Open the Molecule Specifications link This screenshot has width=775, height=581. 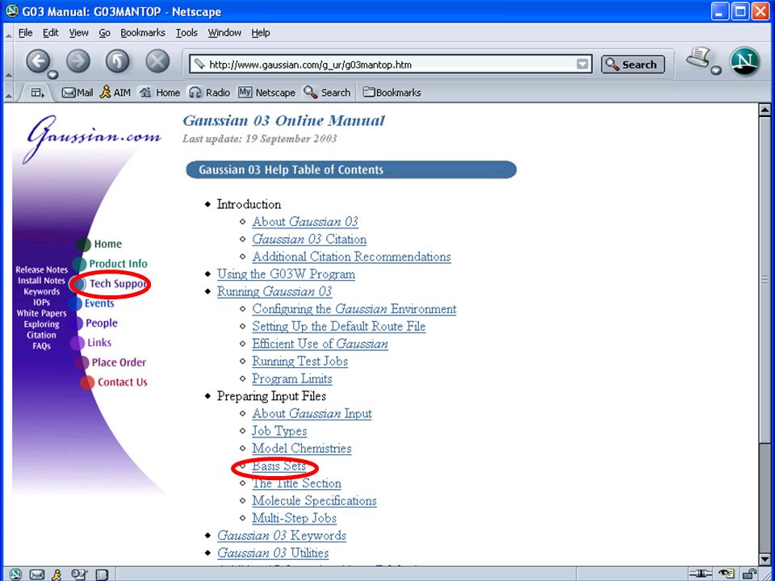coord(314,500)
